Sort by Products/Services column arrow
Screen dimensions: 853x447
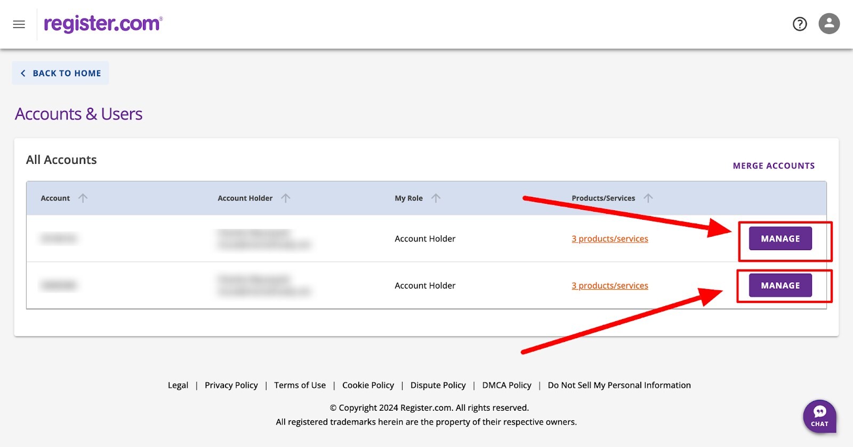(648, 198)
